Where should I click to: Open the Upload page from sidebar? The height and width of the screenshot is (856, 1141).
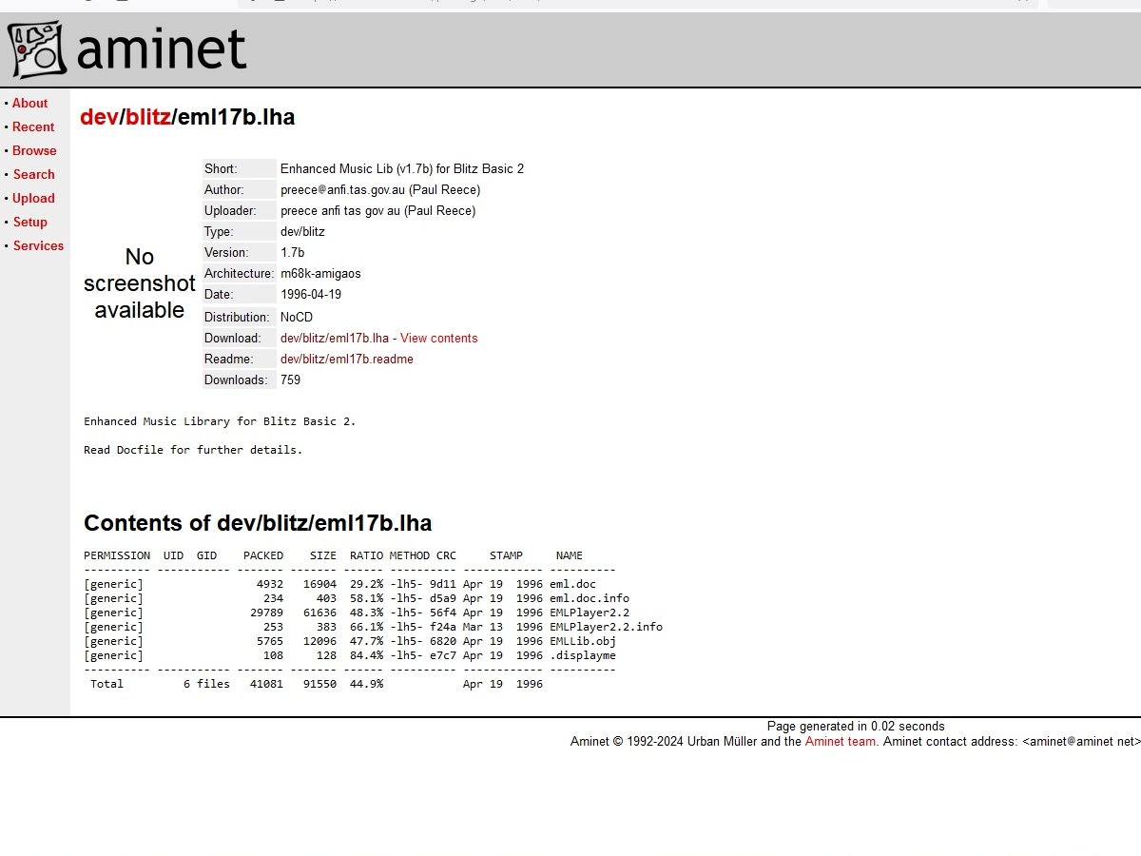pos(33,198)
